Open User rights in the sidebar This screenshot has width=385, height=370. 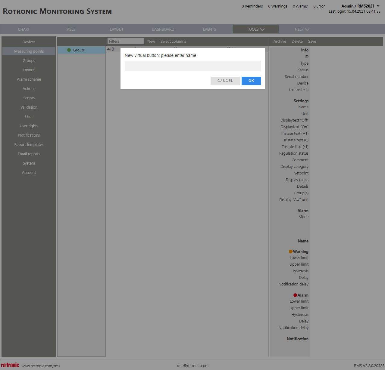pyautogui.click(x=29, y=126)
